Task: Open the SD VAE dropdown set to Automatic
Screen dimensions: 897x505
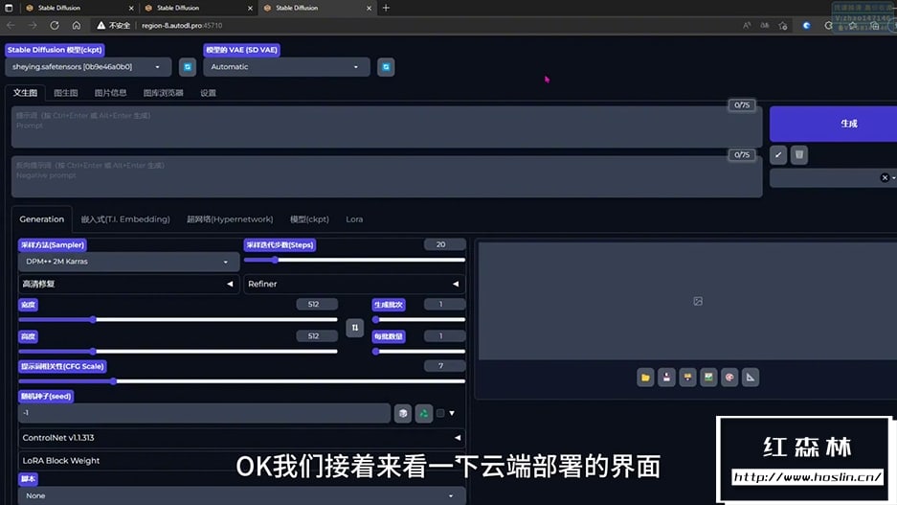Action: (x=286, y=67)
